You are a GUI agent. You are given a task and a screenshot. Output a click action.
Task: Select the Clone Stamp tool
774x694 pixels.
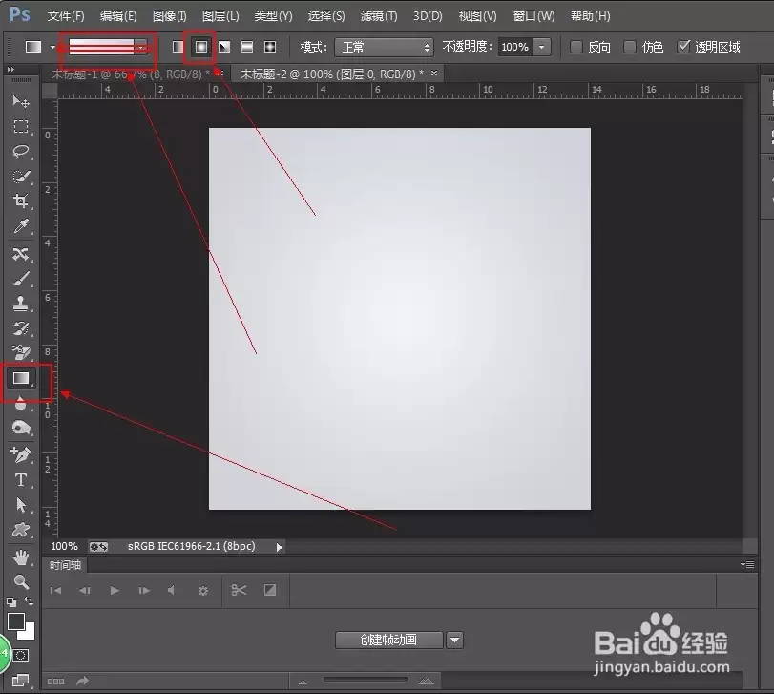tap(21, 304)
